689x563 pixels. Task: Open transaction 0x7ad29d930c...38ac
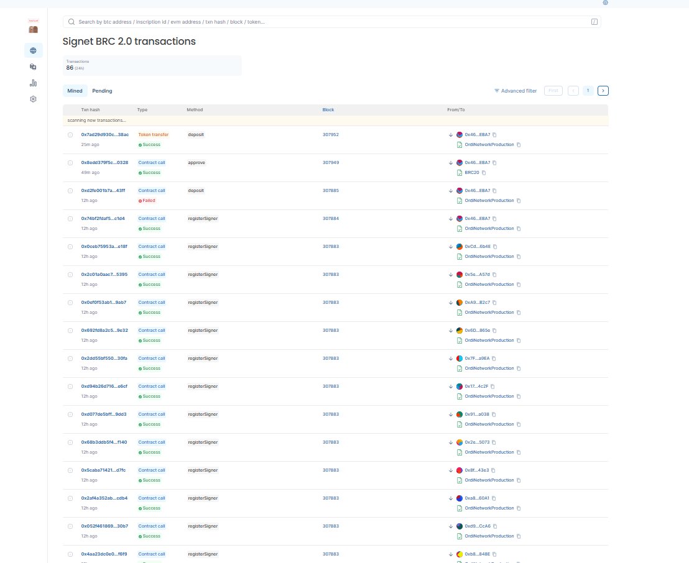pos(104,135)
